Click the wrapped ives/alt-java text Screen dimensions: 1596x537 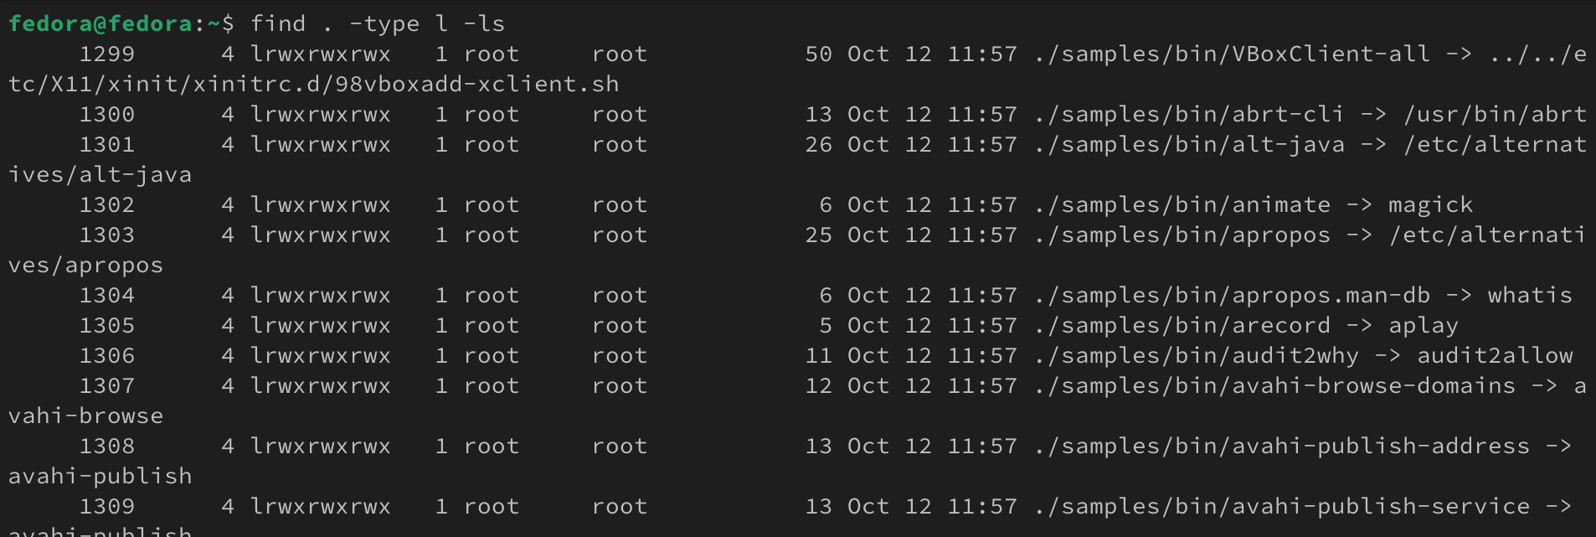coord(100,174)
